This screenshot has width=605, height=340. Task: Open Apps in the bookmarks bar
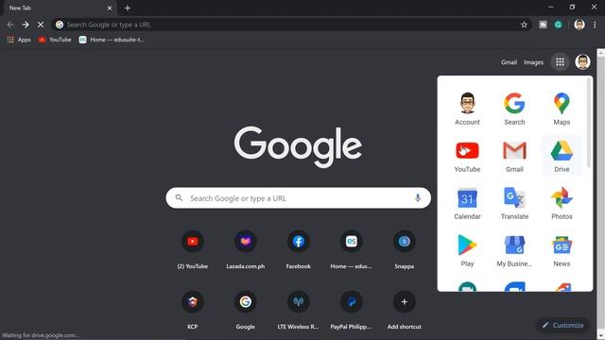coord(19,40)
